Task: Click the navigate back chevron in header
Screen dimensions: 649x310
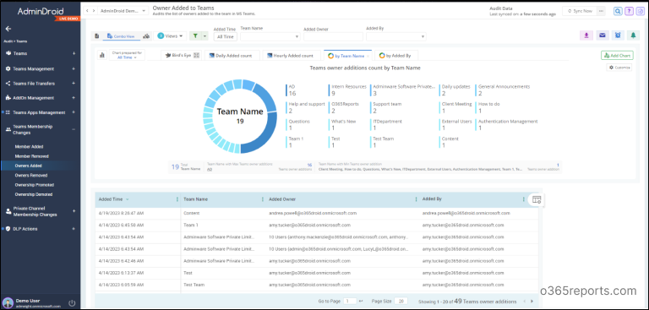Action: click(x=87, y=11)
